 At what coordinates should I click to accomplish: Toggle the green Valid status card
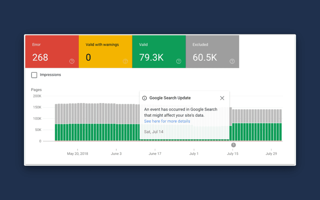click(159, 52)
